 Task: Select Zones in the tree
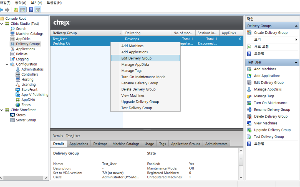coord(26,105)
